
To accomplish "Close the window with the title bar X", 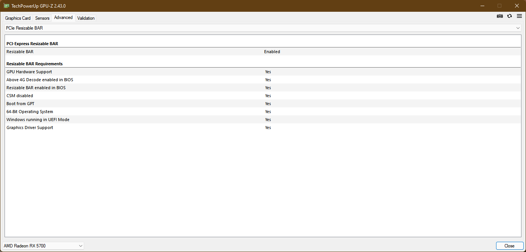I will (x=517, y=6).
